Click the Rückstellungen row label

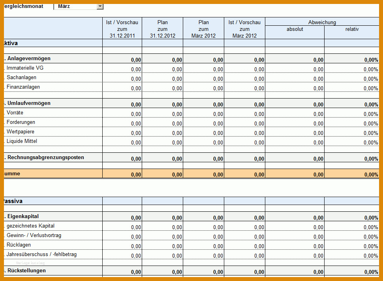(x=26, y=270)
